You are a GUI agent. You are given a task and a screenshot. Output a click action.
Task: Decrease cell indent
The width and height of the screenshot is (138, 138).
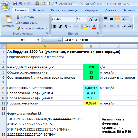tap(124, 26)
